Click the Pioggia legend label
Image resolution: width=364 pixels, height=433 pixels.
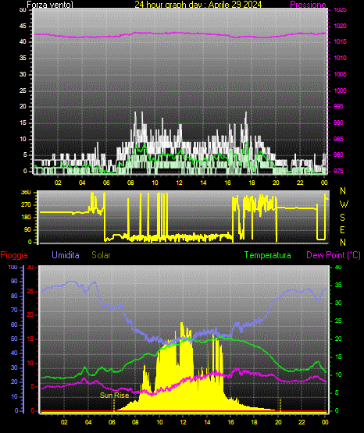14,255
